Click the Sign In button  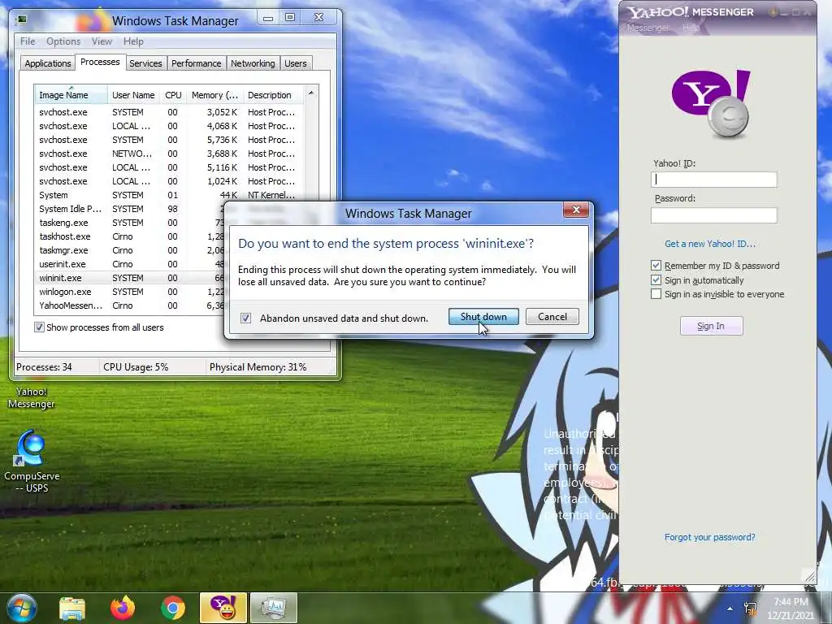pyautogui.click(x=711, y=326)
